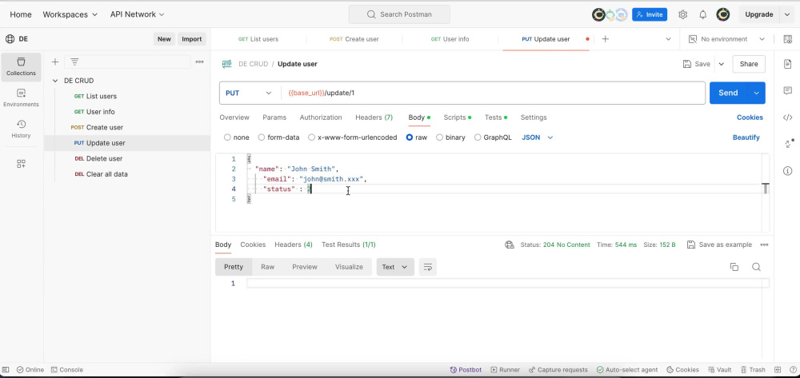
Task: Open the settings gear icon
Action: (x=682, y=14)
